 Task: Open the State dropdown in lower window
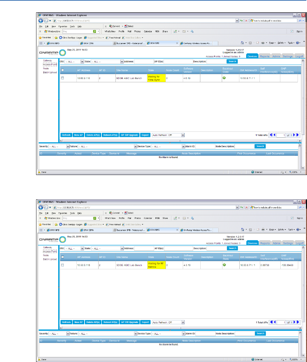point(108,248)
